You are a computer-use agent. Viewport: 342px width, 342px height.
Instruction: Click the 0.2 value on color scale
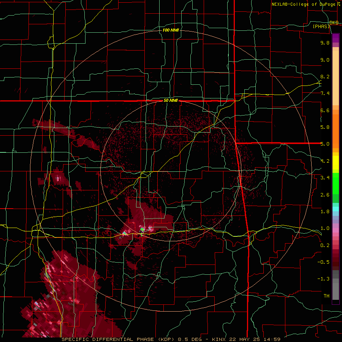325,245
